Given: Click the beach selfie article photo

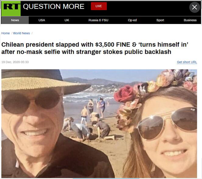Looking at the screenshot, I should point(99,123).
